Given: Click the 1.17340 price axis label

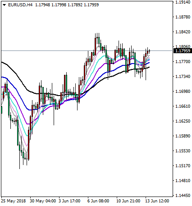Looking at the screenshot, I should 183,77.
